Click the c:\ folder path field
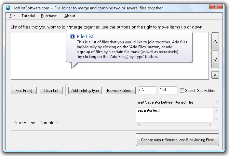 [147, 90]
